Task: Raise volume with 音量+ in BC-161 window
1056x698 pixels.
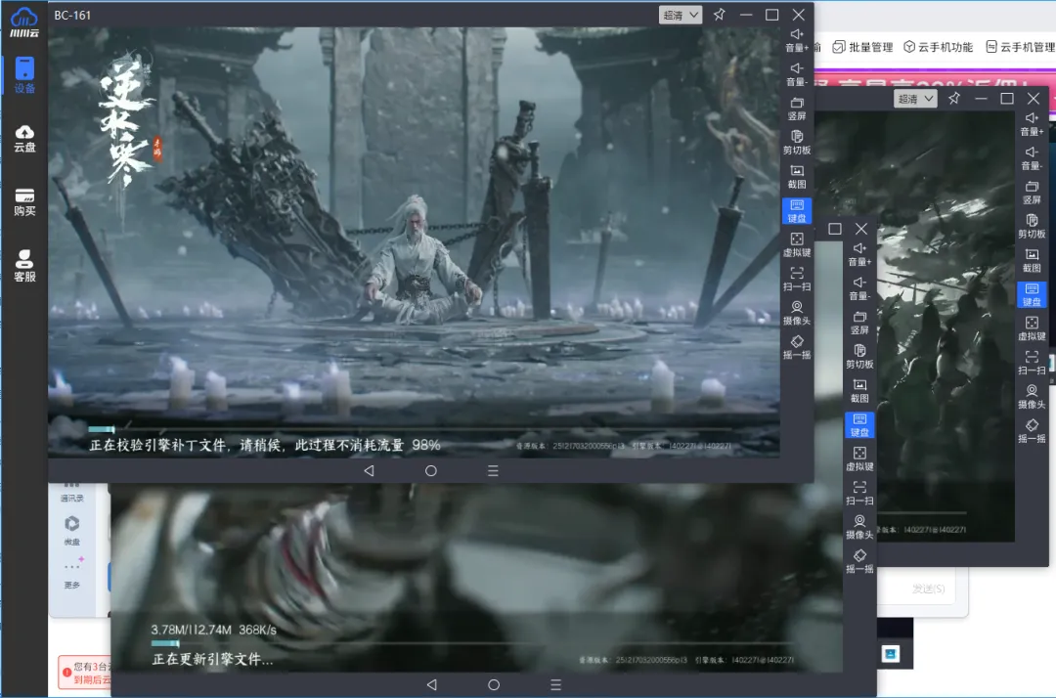Action: (797, 40)
